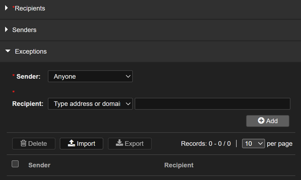Expand the Recipients section arrow
Image resolution: width=301 pixels, height=180 pixels.
point(7,8)
